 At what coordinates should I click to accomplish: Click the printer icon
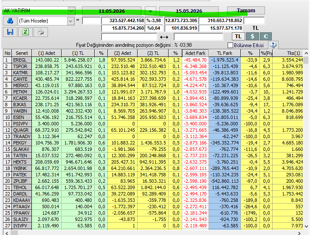pyautogui.click(x=41, y=32)
